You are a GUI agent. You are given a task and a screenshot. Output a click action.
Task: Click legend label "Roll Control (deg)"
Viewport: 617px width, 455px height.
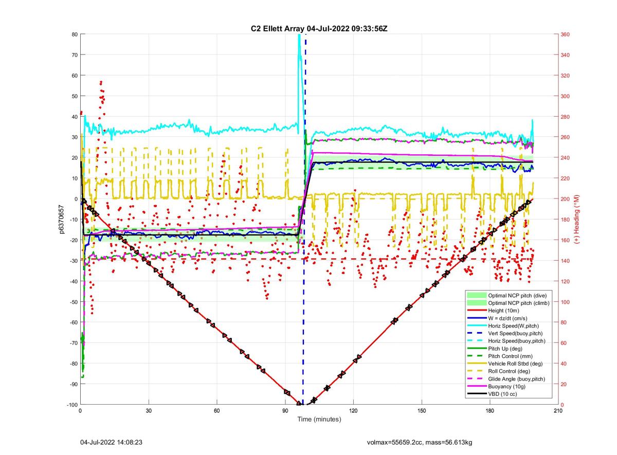tap(509, 371)
